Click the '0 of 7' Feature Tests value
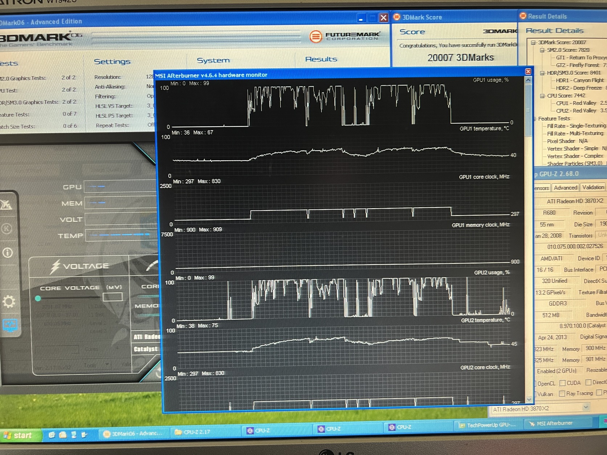The width and height of the screenshot is (607, 455). 69,114
